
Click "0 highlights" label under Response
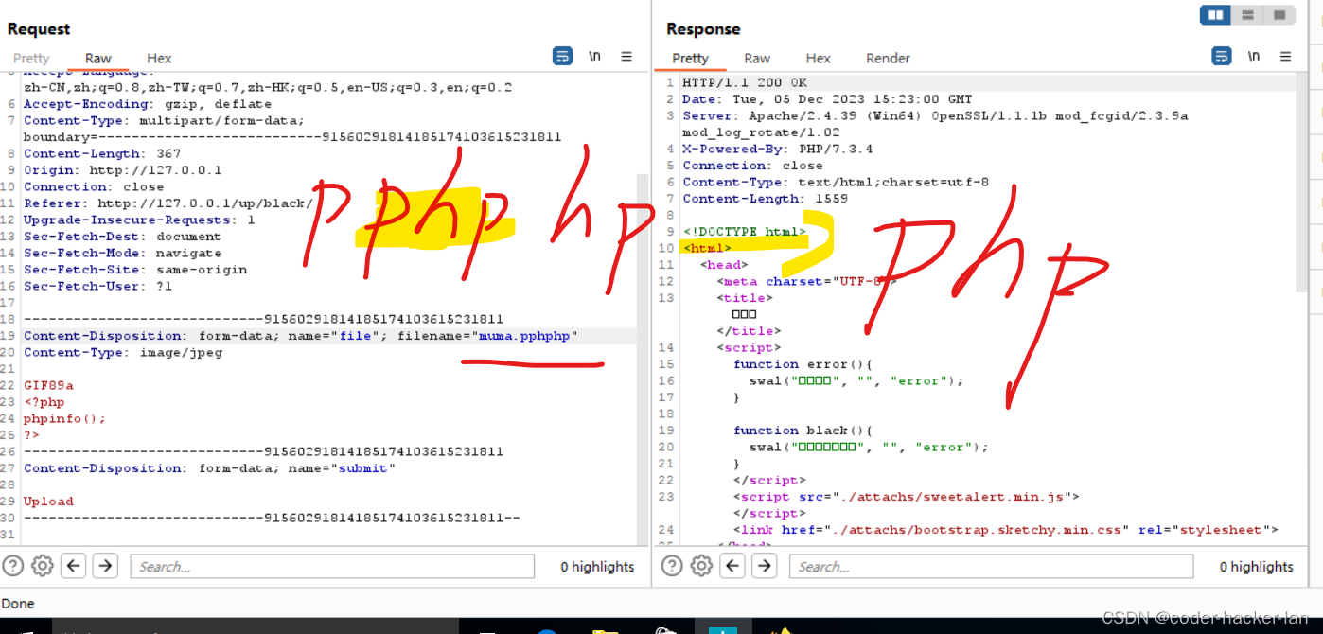coord(1256,566)
